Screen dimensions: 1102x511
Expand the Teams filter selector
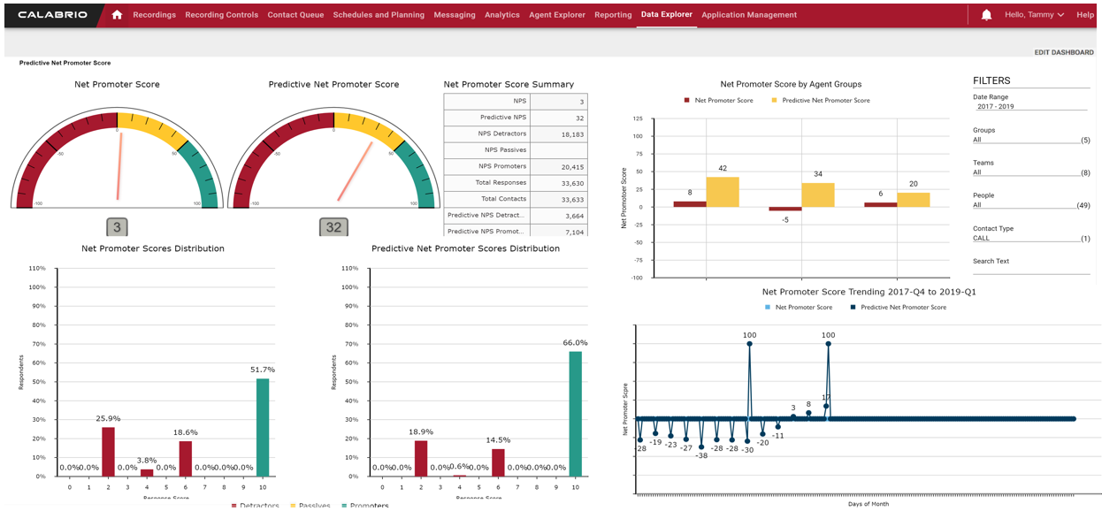(1030, 172)
